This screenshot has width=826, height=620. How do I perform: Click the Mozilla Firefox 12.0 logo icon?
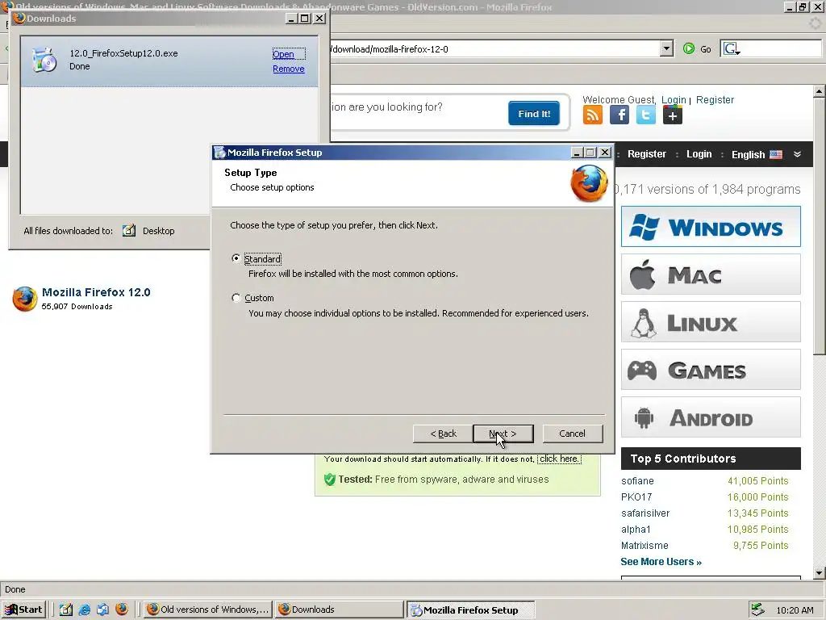coord(25,299)
